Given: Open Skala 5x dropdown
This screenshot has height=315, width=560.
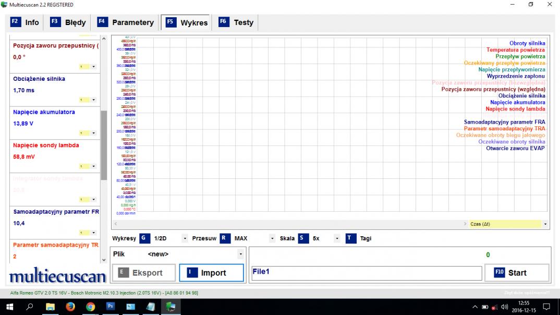Looking at the screenshot, I should click(x=337, y=238).
